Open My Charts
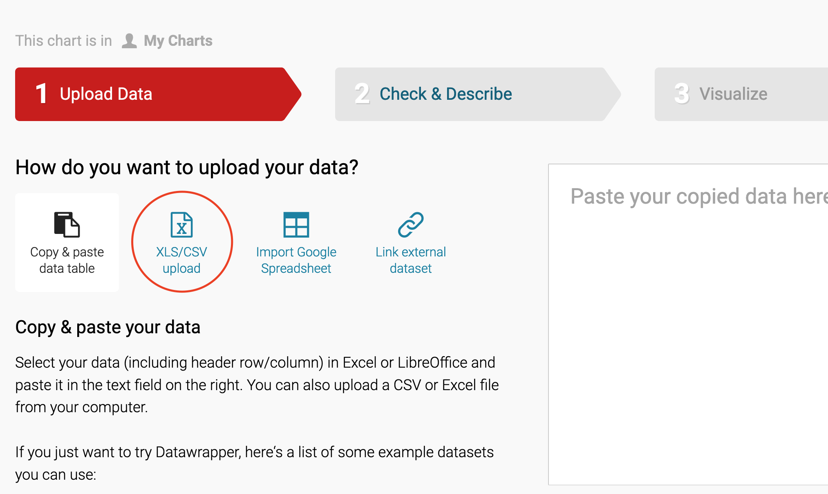The height and width of the screenshot is (494, 828). point(177,40)
